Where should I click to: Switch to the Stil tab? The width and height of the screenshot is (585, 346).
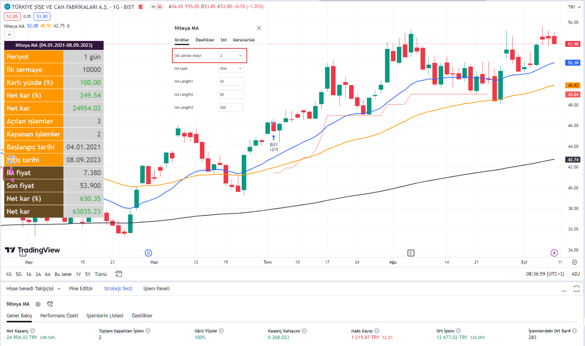click(x=224, y=40)
